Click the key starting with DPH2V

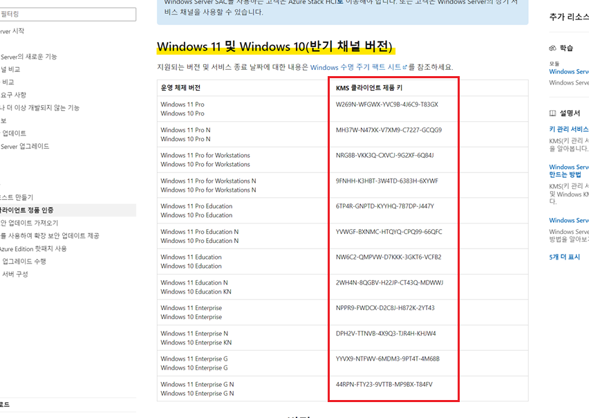(386, 334)
